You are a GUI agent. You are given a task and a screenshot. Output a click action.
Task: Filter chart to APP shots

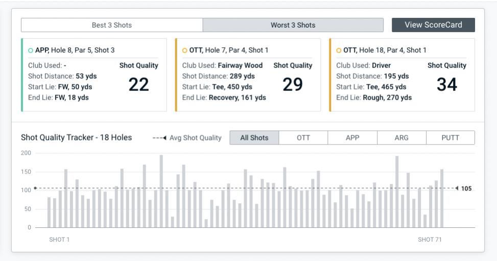[352, 138]
